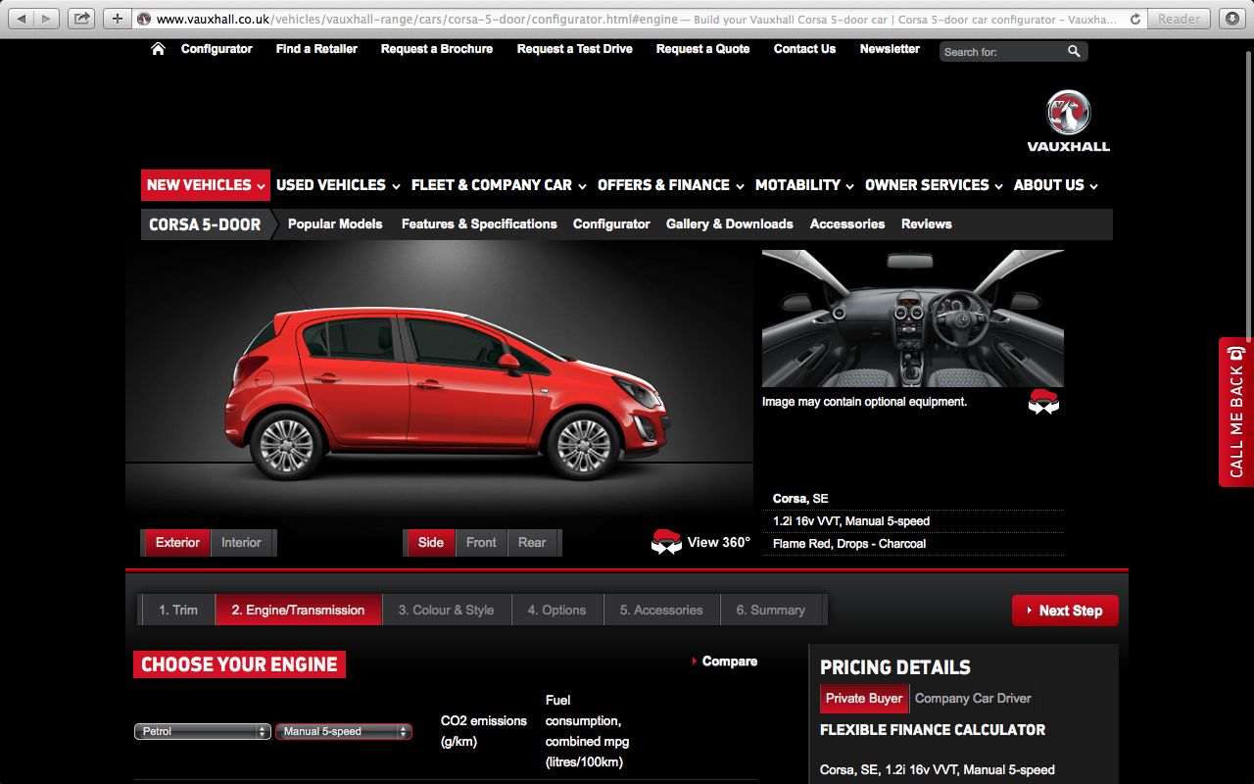1254x784 pixels.
Task: Open 6. Summary tab
Action: [770, 610]
